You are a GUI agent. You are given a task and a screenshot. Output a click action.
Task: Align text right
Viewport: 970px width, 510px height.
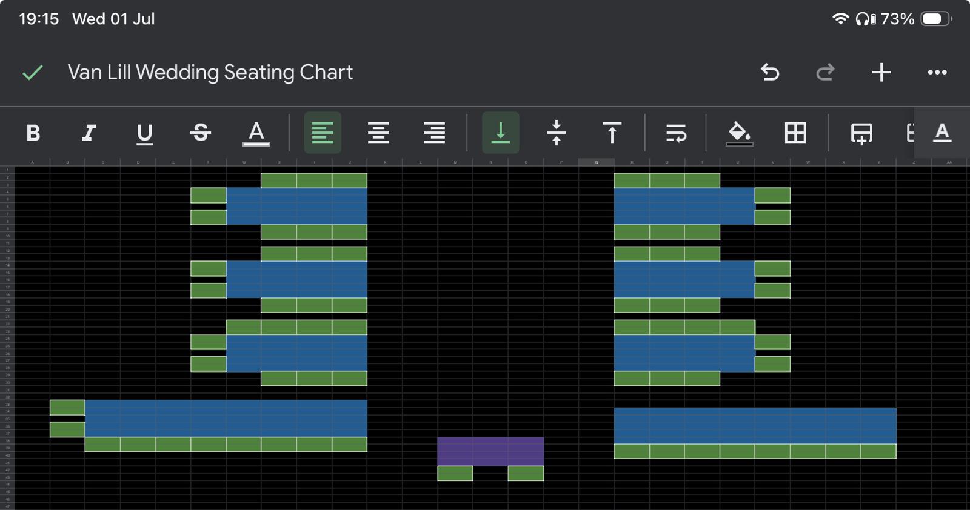click(434, 133)
